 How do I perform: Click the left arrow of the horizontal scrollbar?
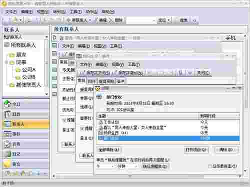coord(53,176)
